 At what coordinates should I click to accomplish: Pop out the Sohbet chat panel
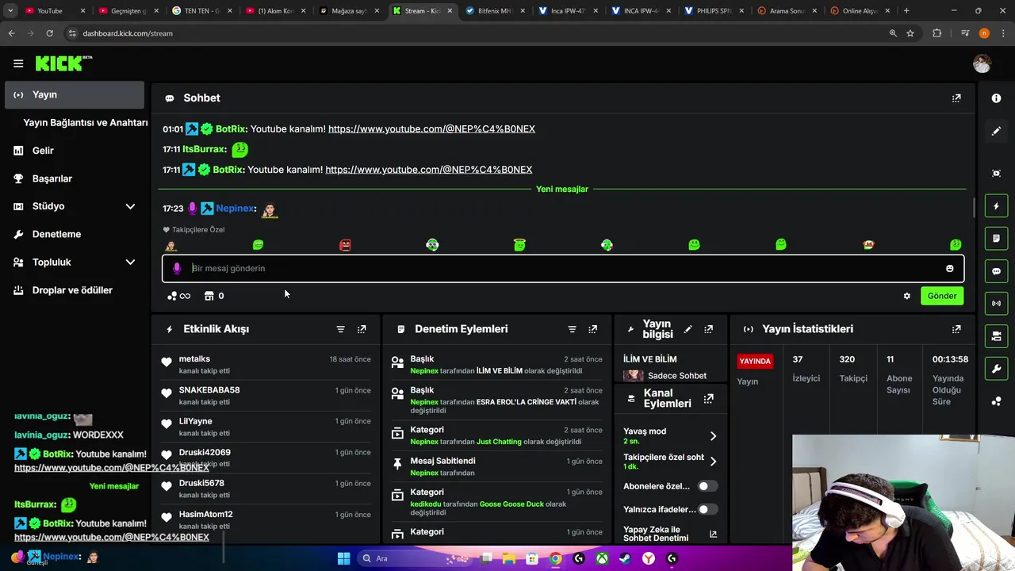click(956, 98)
